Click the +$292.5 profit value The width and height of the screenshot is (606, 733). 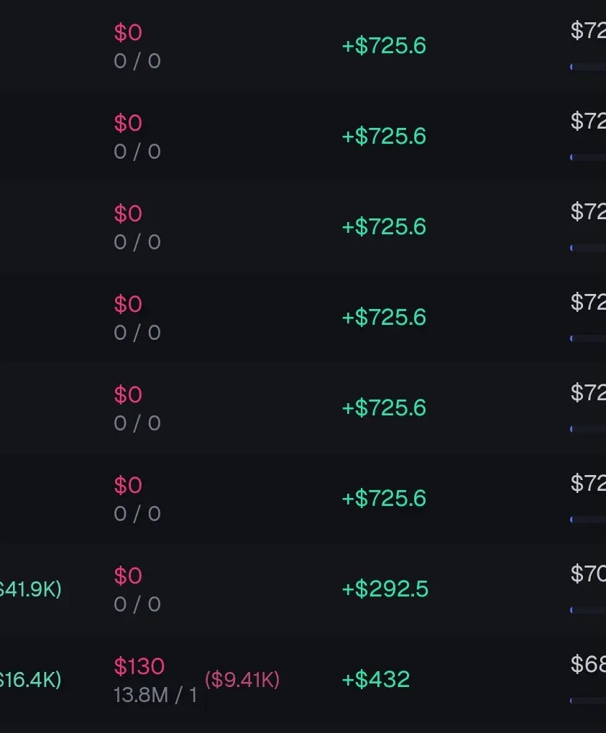point(385,589)
